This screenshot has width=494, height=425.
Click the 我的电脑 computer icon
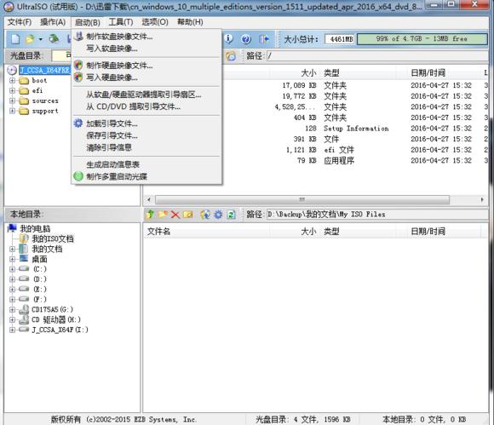point(12,228)
